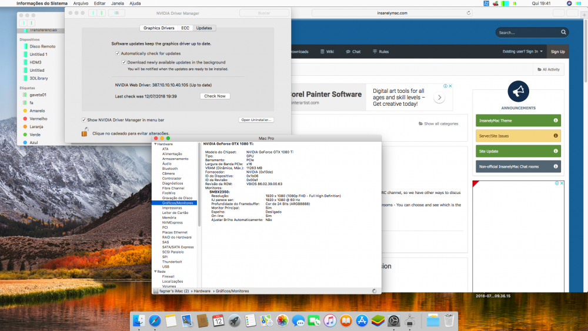Open Existing user Sign In dropdown

(x=522, y=51)
